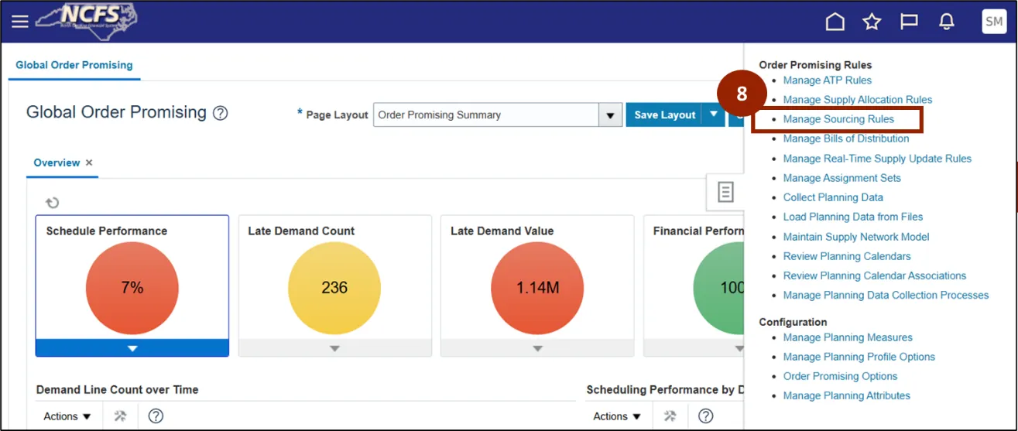1018x431 pixels.
Task: Open Favorites star icon
Action: (872, 22)
